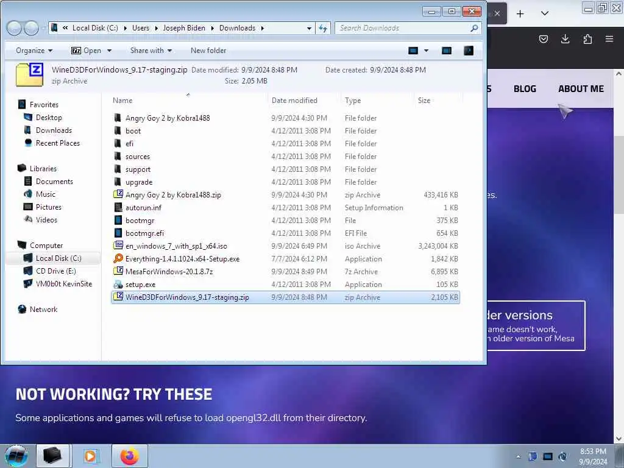Screen dimensions: 624x468
Task: Select the sources folder row
Action: point(285,157)
